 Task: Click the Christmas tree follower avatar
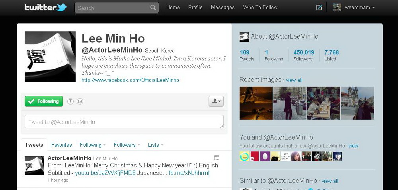click(x=327, y=156)
